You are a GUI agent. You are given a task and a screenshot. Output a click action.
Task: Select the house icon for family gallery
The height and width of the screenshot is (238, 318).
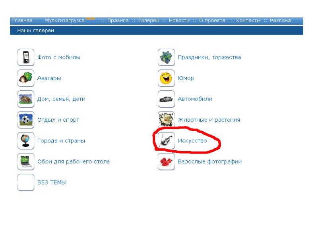point(26,99)
